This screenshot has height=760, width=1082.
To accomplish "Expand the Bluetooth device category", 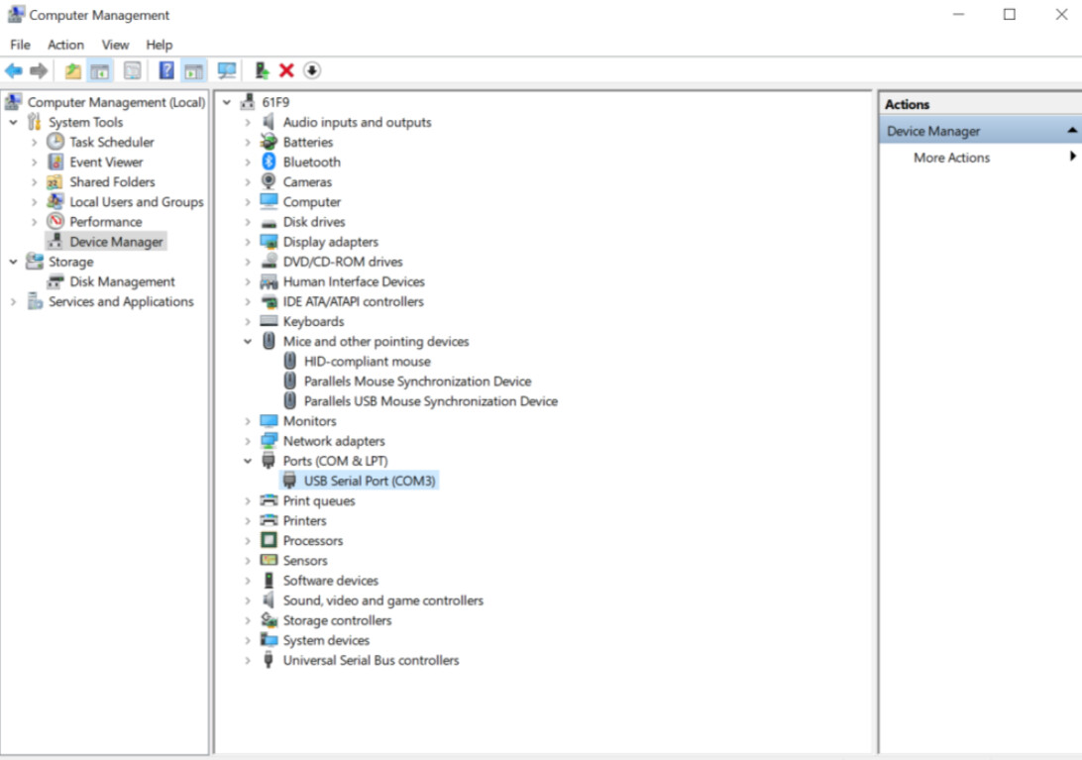I will [x=248, y=163].
